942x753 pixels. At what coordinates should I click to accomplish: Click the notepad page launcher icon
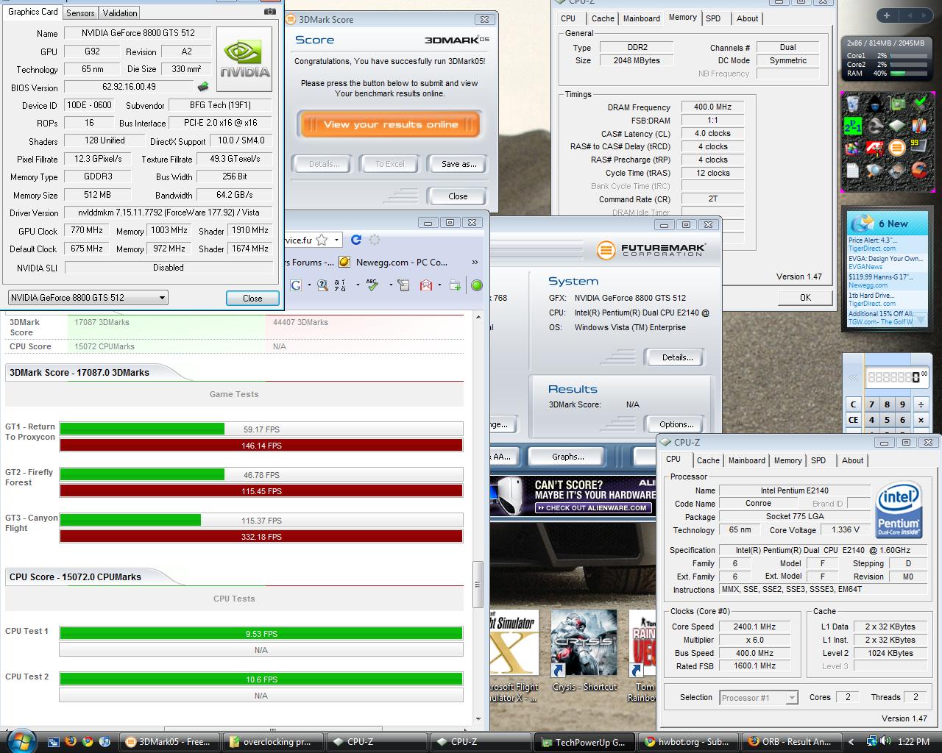pos(852,171)
